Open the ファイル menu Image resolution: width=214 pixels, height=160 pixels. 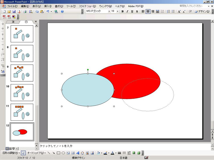point(12,6)
